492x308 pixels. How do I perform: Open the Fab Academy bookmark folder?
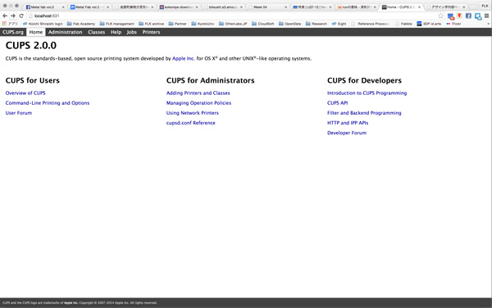pos(81,24)
